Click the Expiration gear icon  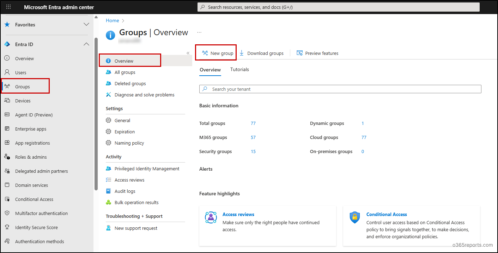point(109,132)
